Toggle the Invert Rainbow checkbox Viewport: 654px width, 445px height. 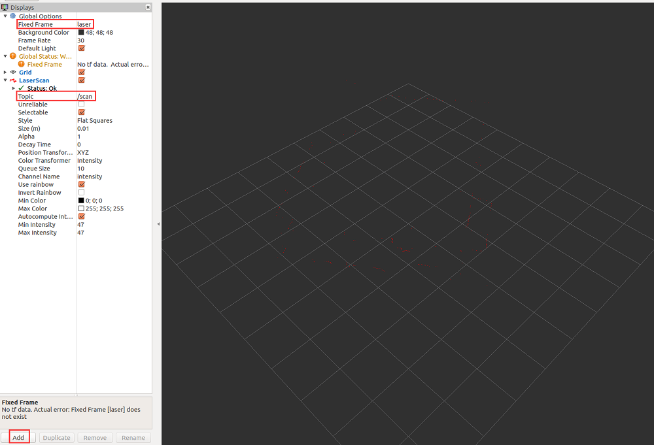click(81, 193)
